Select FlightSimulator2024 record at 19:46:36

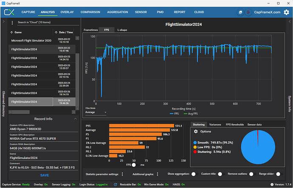[42, 102]
